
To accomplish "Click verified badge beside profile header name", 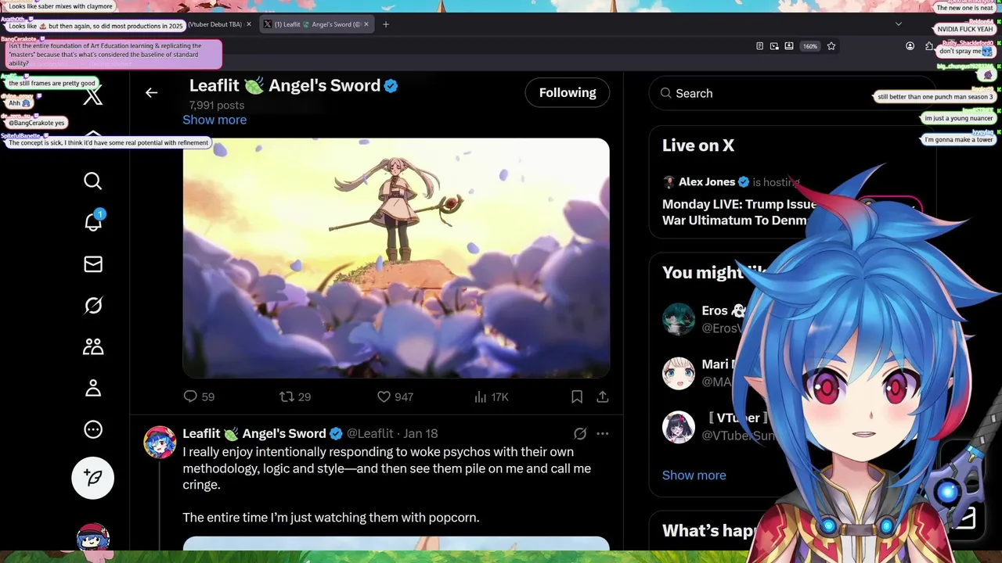I will pos(391,86).
